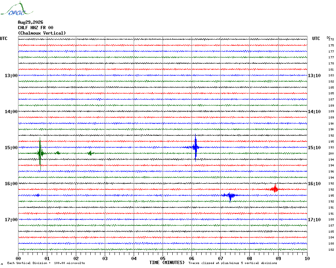
Task: Click the Traces clipped footnote text
Action: click(x=233, y=263)
